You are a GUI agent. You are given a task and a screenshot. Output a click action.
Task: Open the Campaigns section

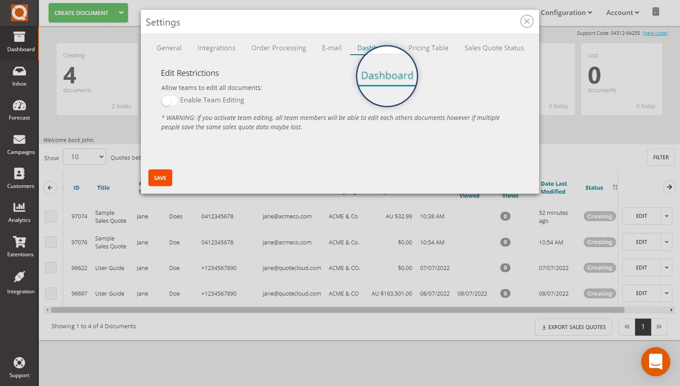pyautogui.click(x=19, y=144)
